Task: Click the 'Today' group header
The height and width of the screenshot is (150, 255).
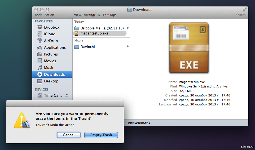Action: point(79,22)
